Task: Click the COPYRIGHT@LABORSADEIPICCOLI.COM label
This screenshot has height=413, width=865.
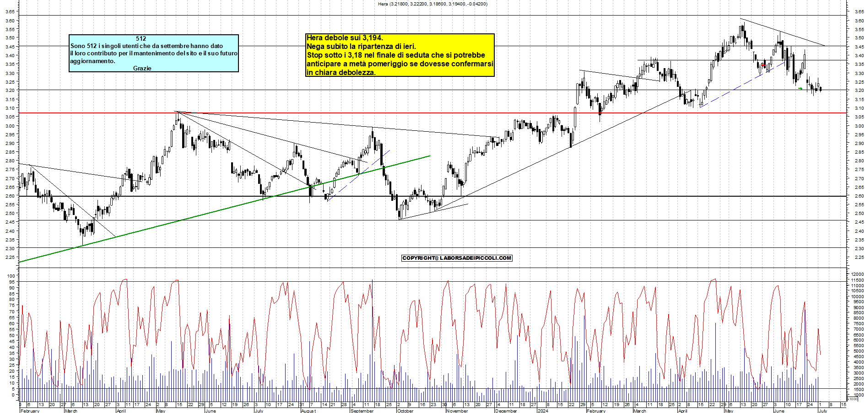Action: (457, 258)
